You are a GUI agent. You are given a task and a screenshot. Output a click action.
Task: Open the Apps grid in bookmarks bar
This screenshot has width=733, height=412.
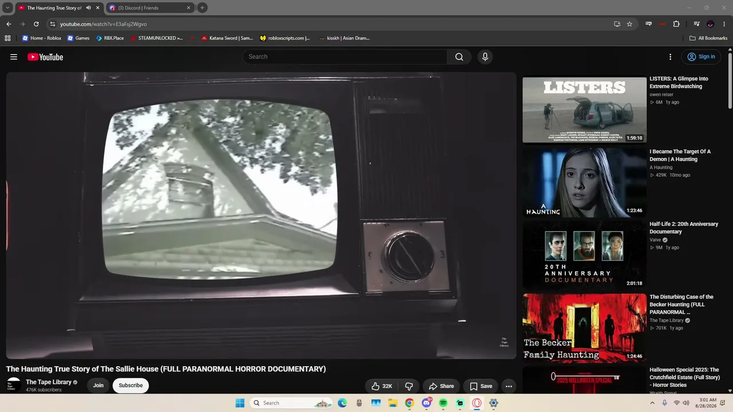[7, 38]
